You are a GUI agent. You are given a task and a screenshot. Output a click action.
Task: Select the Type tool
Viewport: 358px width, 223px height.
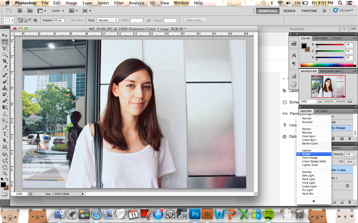5,133
